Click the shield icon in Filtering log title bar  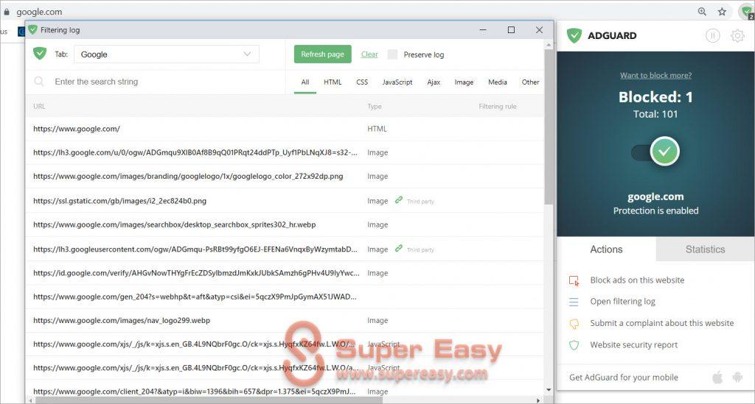(x=32, y=29)
